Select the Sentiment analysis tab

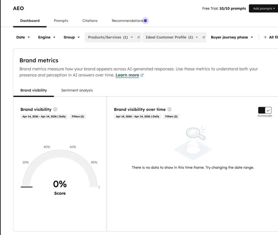[77, 90]
